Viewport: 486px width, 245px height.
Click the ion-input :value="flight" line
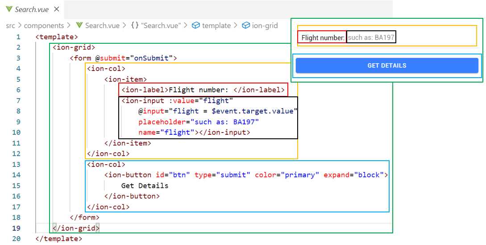(x=177, y=100)
